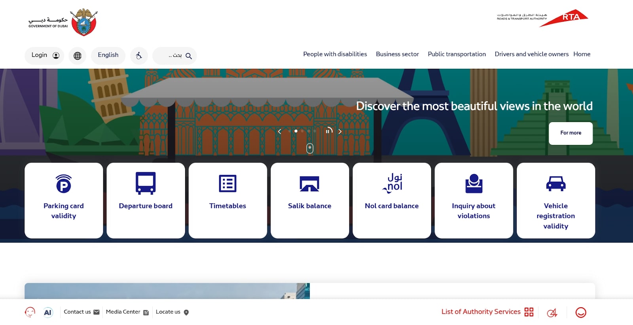The width and height of the screenshot is (633, 325).
Task: Select the third banner slide dot
Action: (x=302, y=131)
